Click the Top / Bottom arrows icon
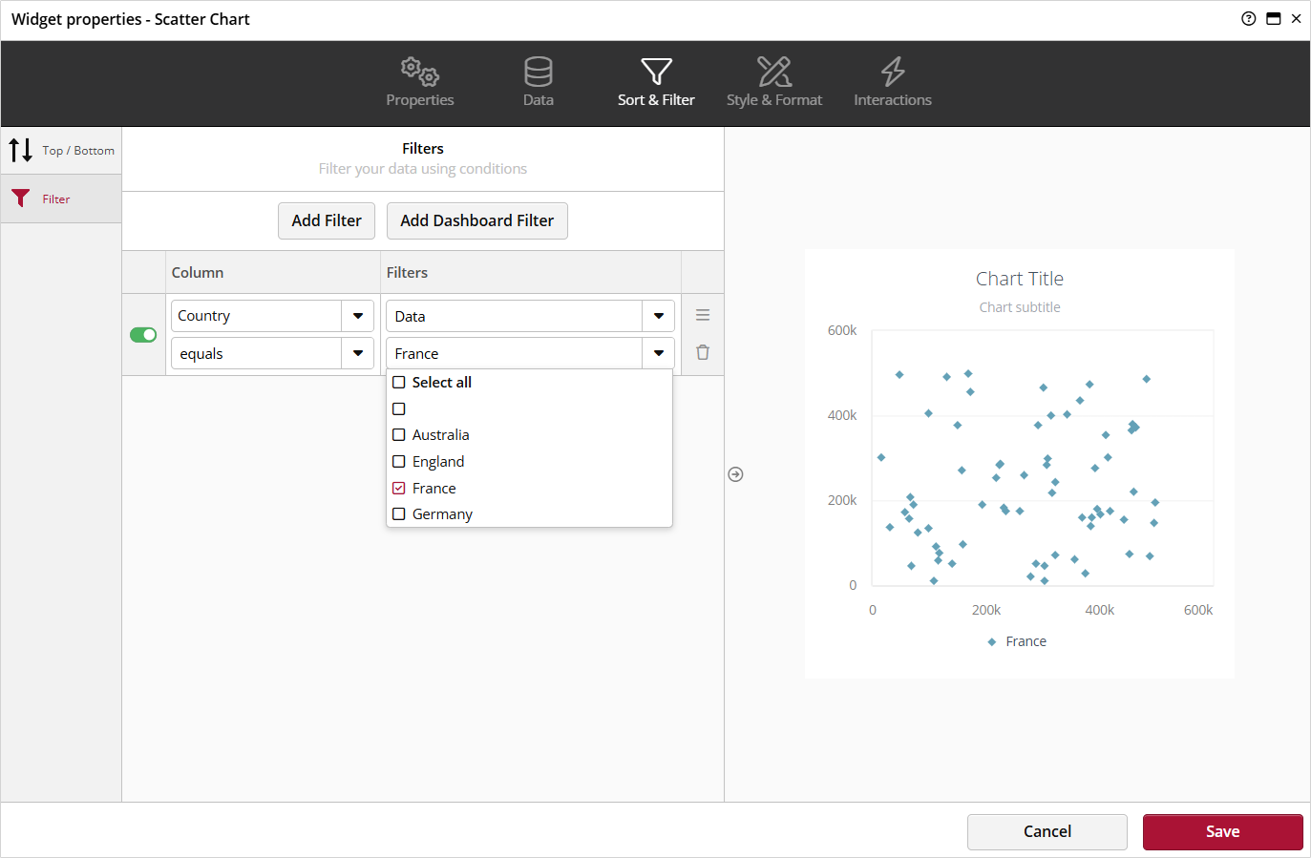The image size is (1311, 858). (x=21, y=150)
